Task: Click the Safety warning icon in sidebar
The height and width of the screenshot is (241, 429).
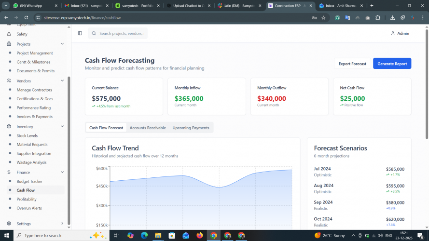Action: pyautogui.click(x=9, y=34)
